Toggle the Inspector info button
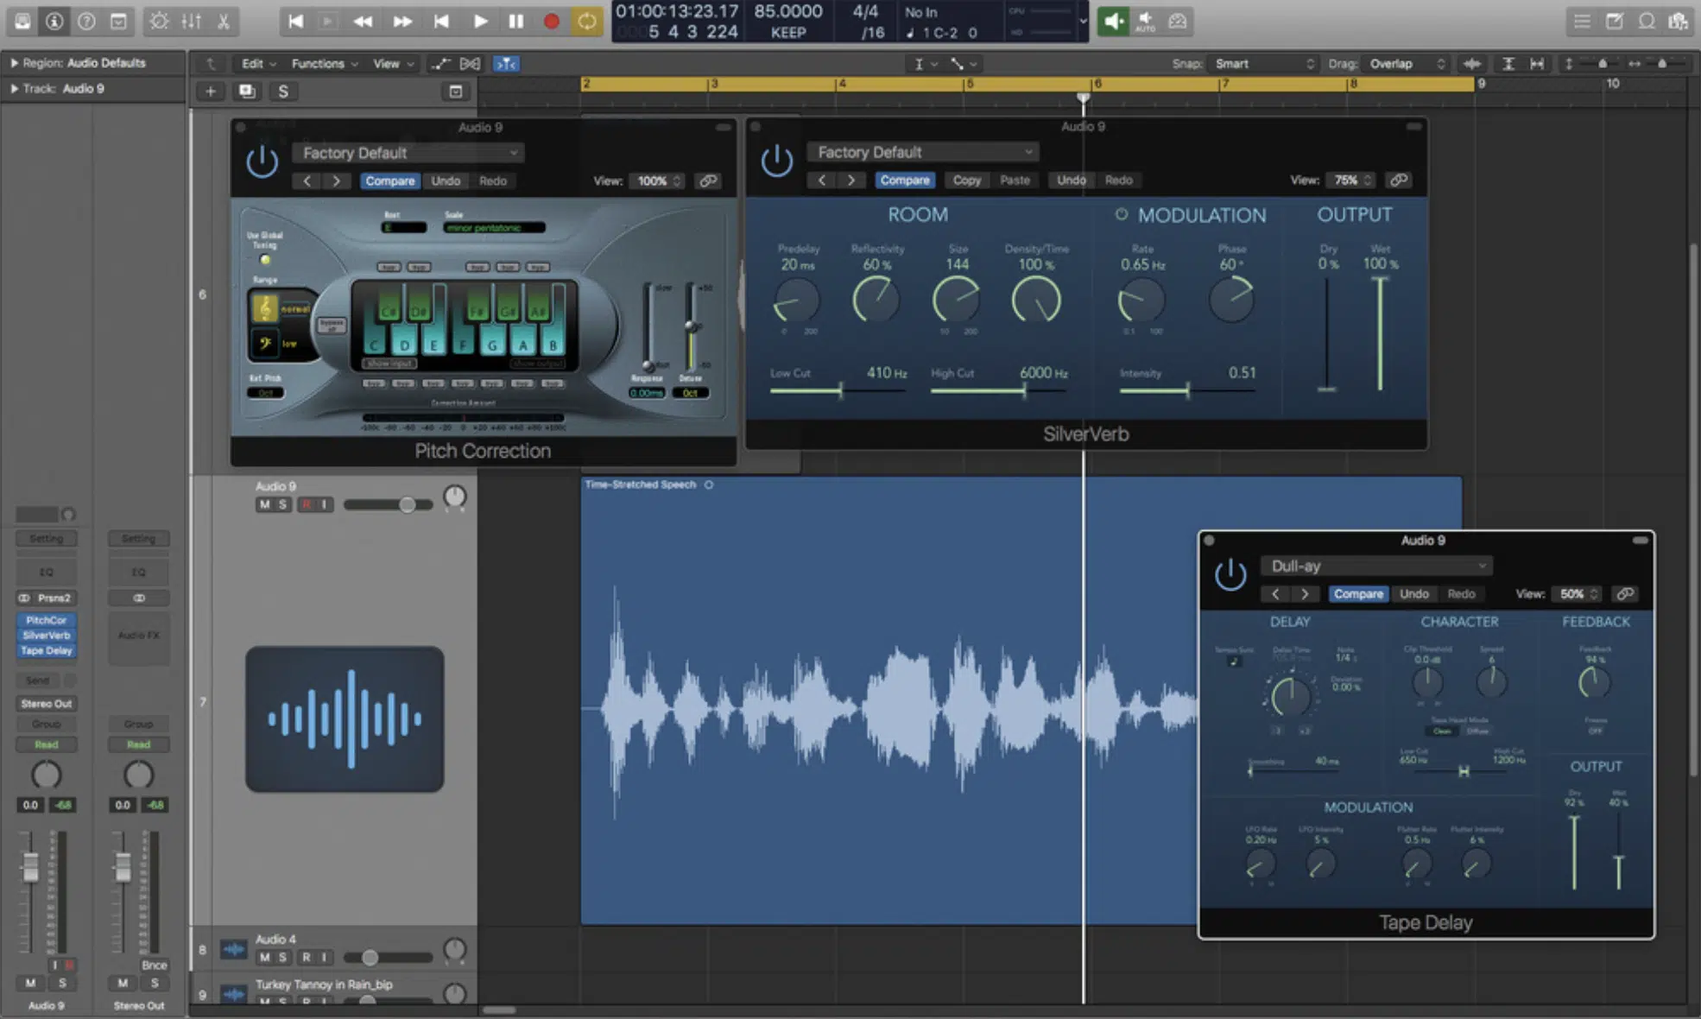This screenshot has width=1701, height=1019. pos(54,21)
